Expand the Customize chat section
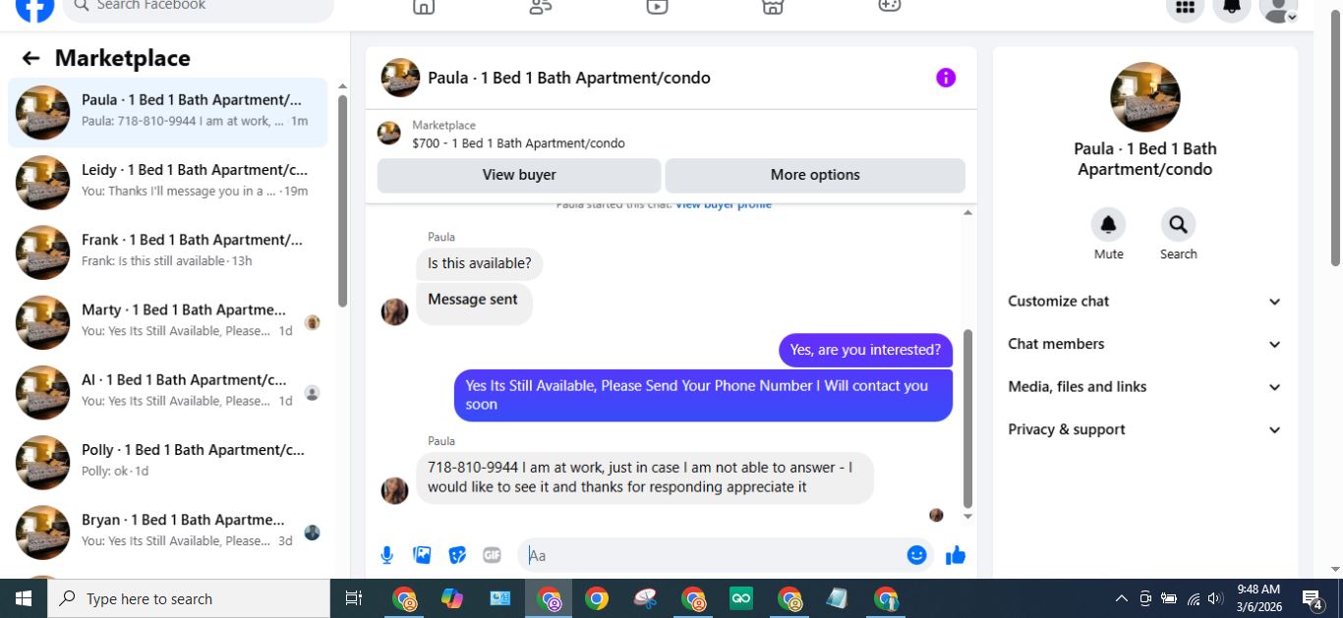1343x618 pixels. tap(1144, 302)
